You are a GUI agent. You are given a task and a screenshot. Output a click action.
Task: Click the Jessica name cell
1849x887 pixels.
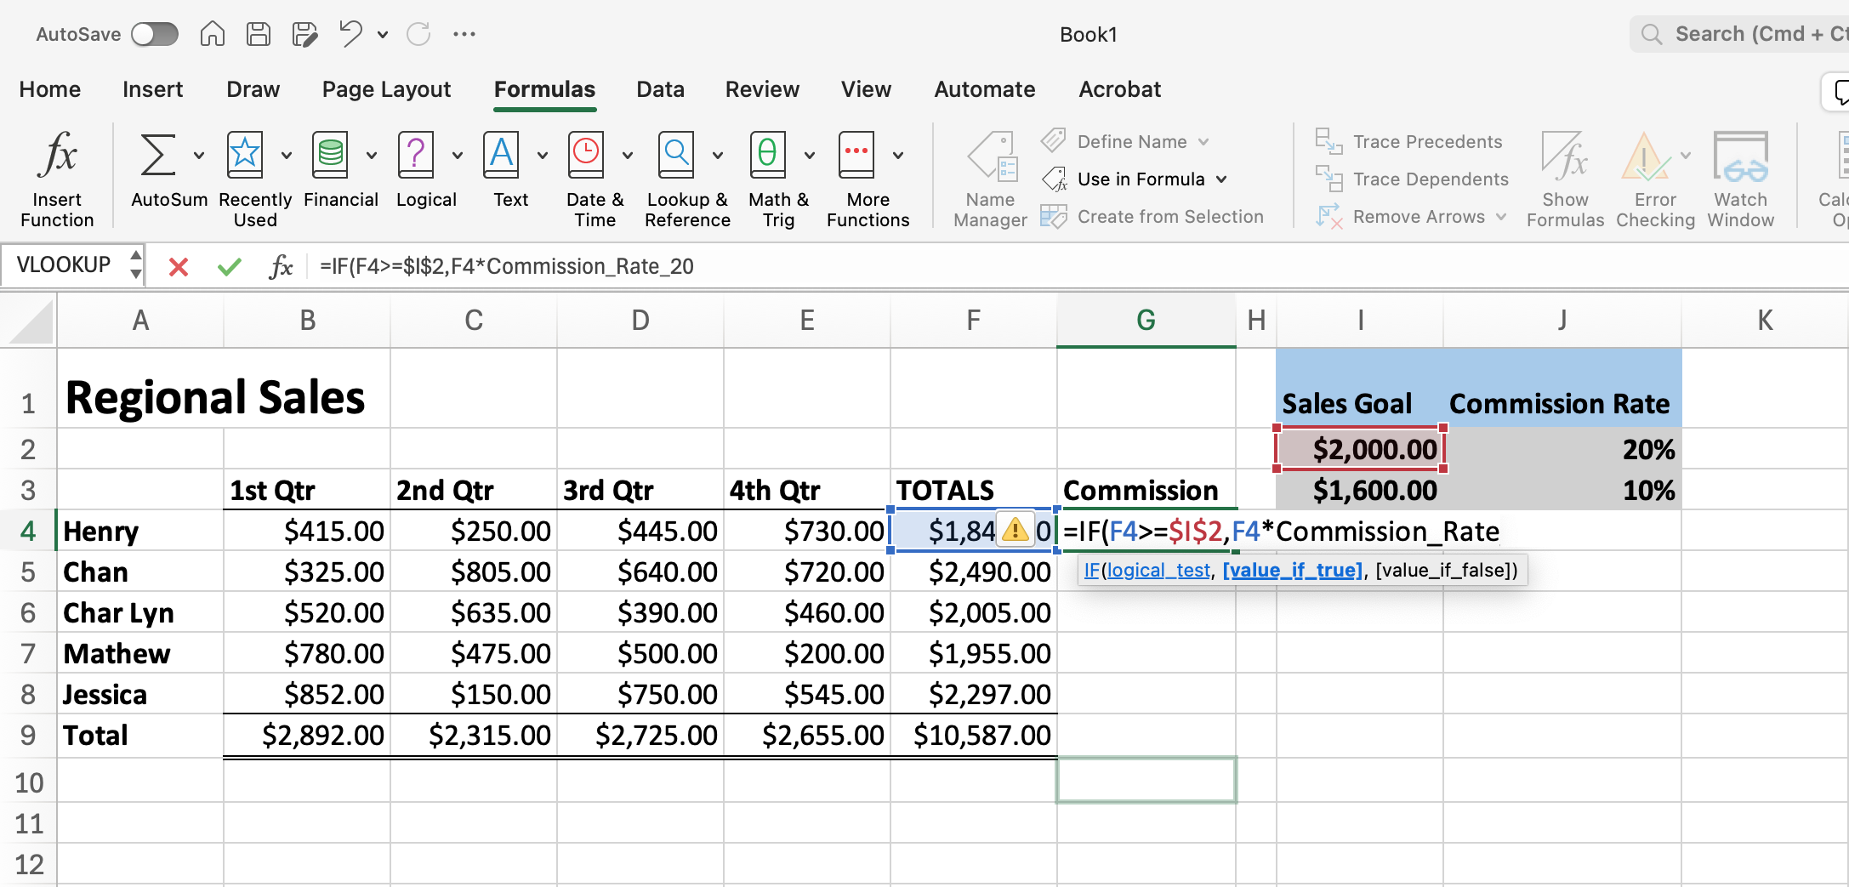pos(140,694)
